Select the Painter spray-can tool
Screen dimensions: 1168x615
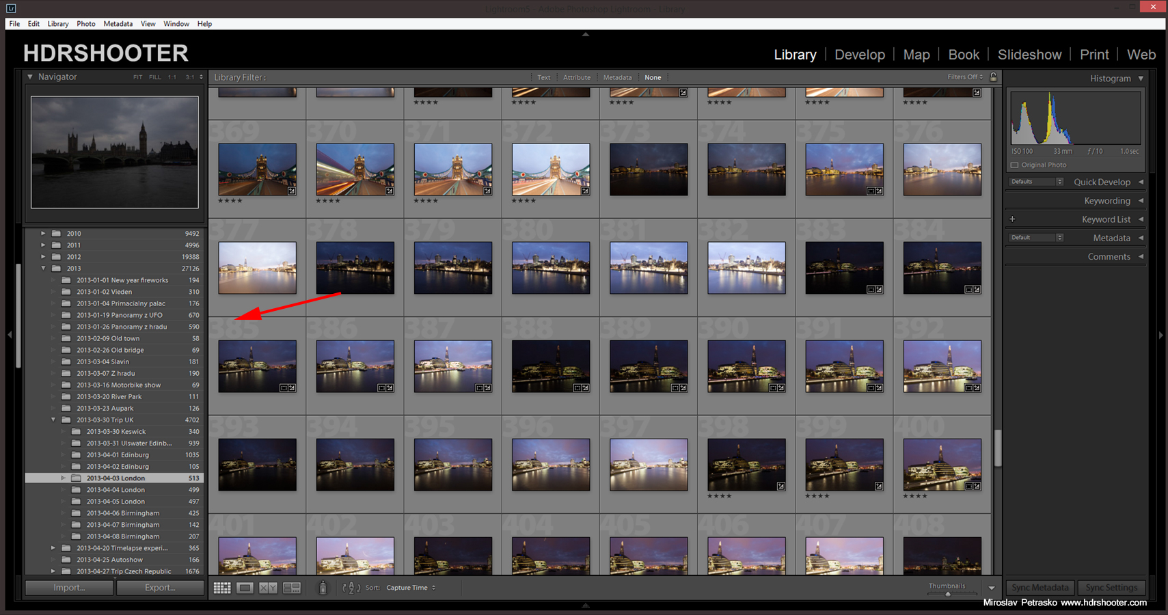[x=322, y=587]
